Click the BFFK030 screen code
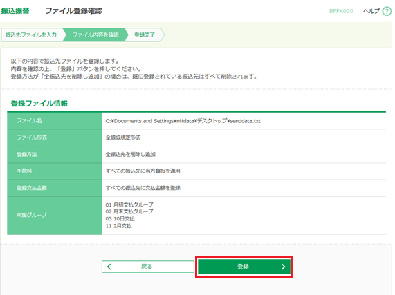This screenshot has height=295, width=395. tap(341, 11)
